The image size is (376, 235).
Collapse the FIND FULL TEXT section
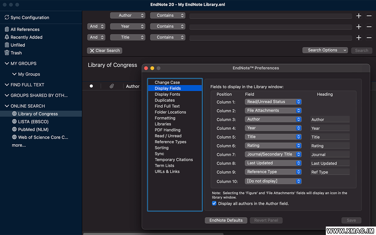pyautogui.click(x=7, y=85)
